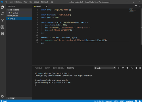Click into the terminal input cursor
142x102 pixels.
tap(35, 85)
